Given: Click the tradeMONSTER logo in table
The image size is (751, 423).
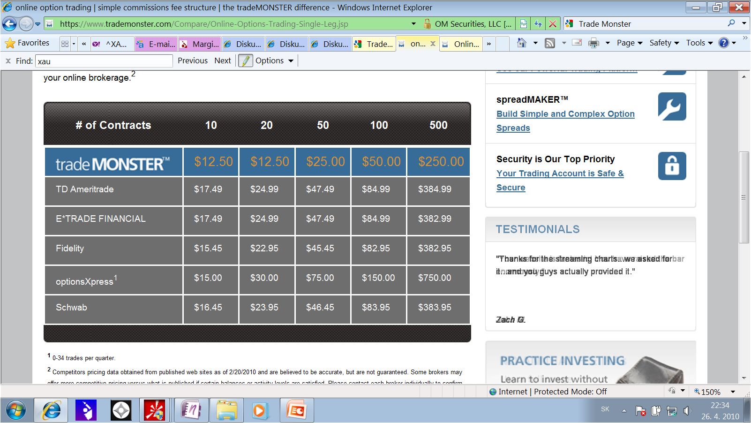Looking at the screenshot, I should (113, 163).
